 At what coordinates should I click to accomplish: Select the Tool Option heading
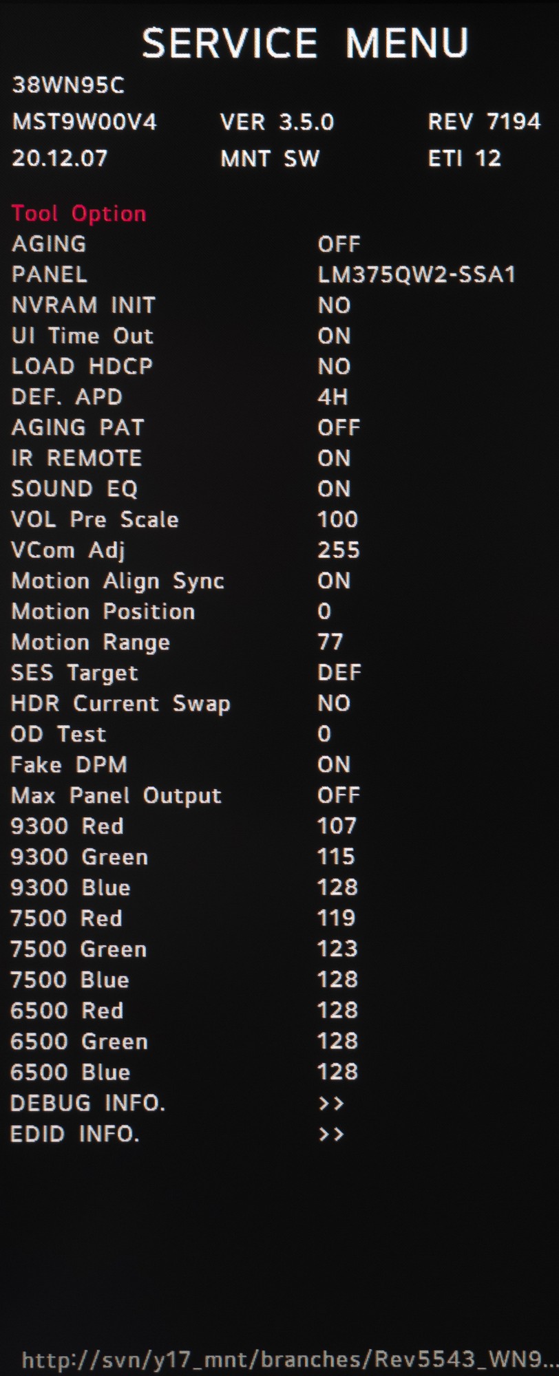[78, 213]
